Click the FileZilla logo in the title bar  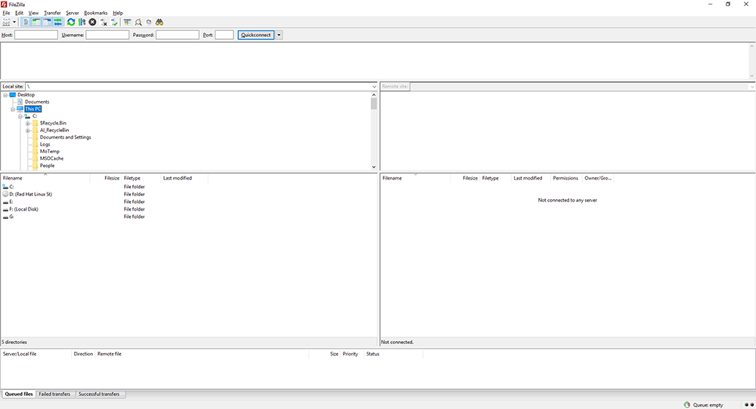point(4,5)
